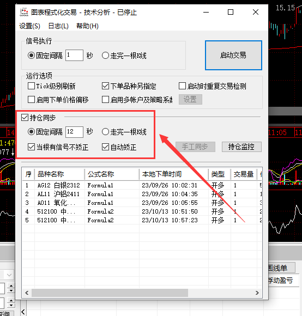Click 浮动盈亏 label in background window
The height and width of the screenshot is (316, 302).
click(280, 280)
